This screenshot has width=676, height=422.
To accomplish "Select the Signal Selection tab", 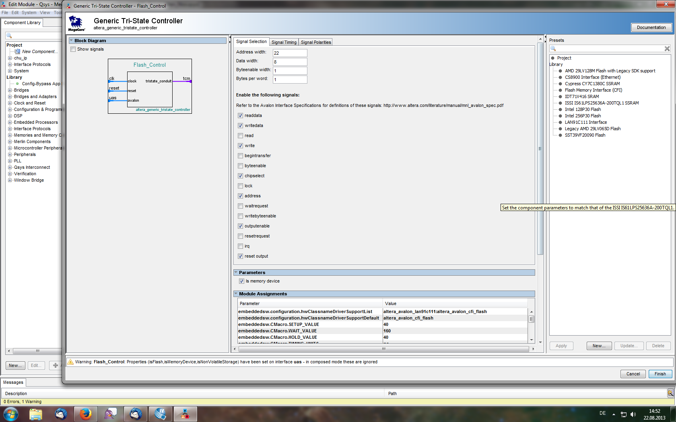I will [251, 41].
